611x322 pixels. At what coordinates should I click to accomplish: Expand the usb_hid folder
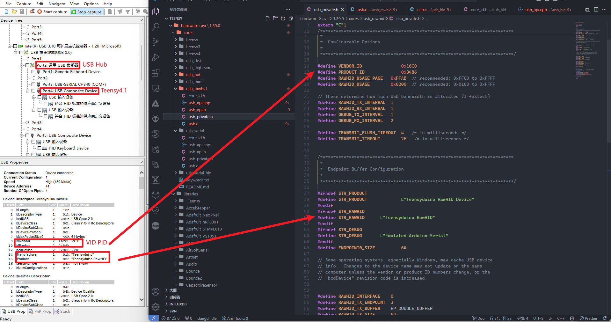176,75
